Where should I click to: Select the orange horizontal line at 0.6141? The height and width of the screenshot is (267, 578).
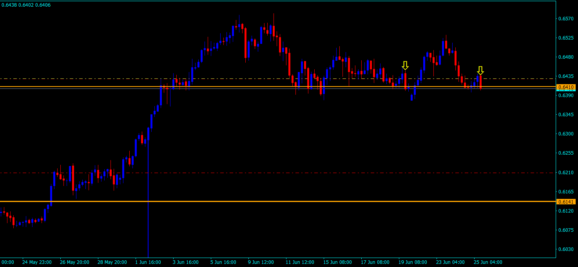278,201
